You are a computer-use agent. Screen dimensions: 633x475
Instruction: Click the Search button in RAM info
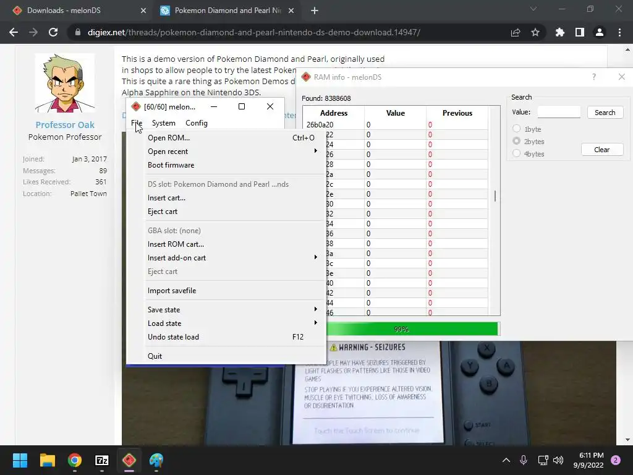point(605,113)
